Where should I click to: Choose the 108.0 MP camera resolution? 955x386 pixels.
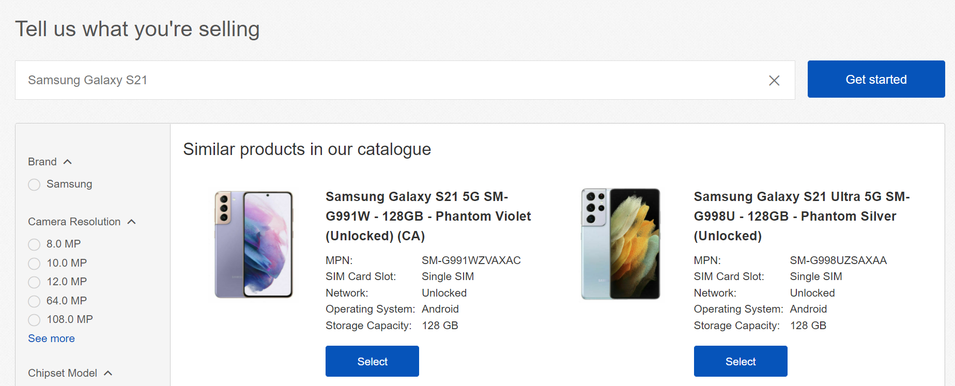point(34,320)
